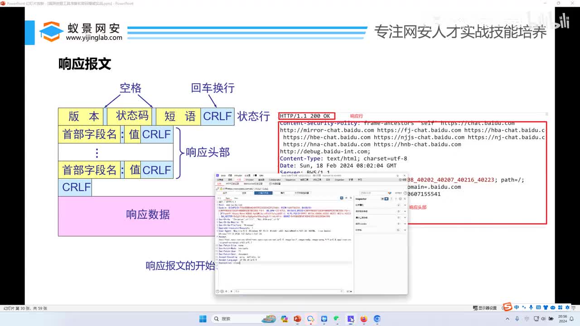Expand 请求查询参数 section in Inspector
This screenshot has width=580, height=326.
[x=405, y=211]
